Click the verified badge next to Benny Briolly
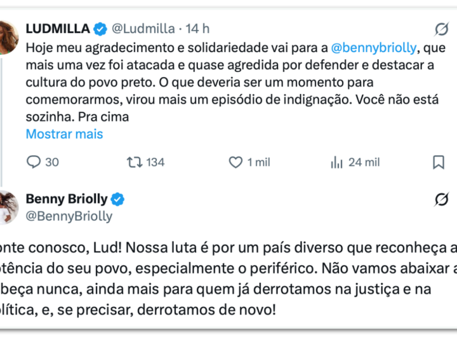The width and height of the screenshot is (457, 337). point(117,200)
